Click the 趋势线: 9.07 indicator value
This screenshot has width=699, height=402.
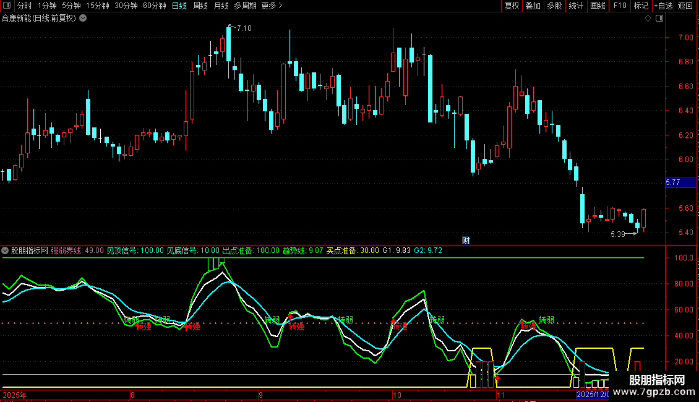302,250
